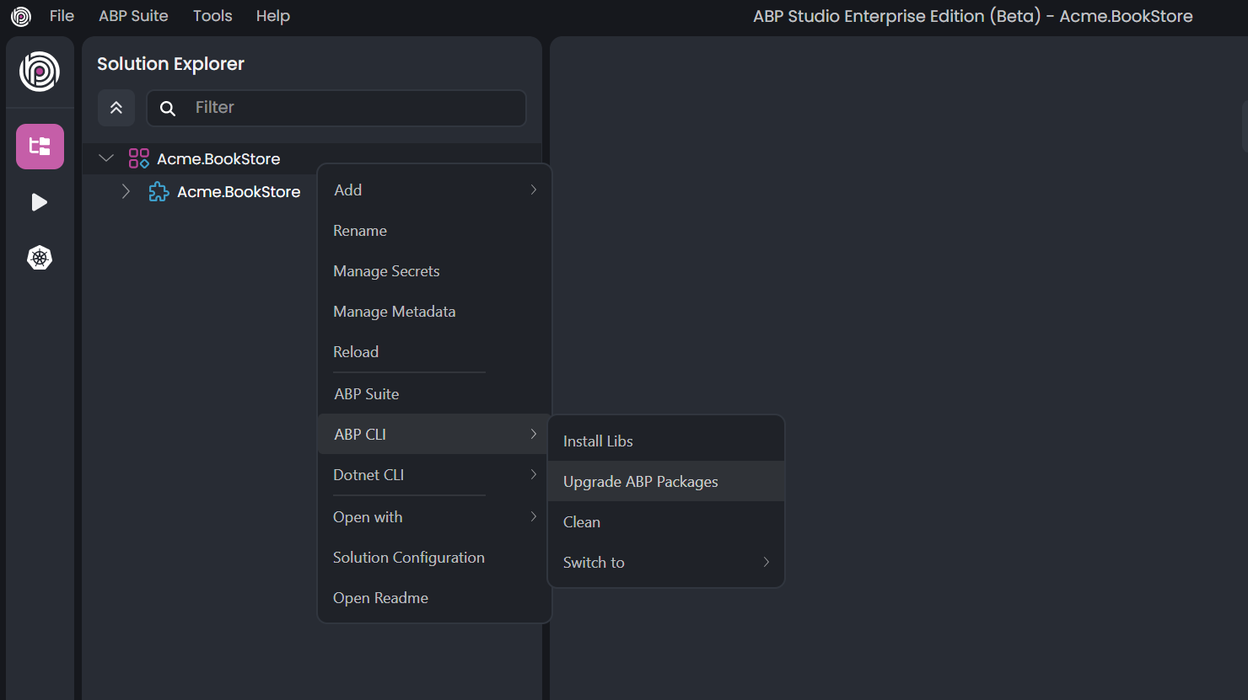Expand the ABP CLI submenu arrow

(534, 434)
